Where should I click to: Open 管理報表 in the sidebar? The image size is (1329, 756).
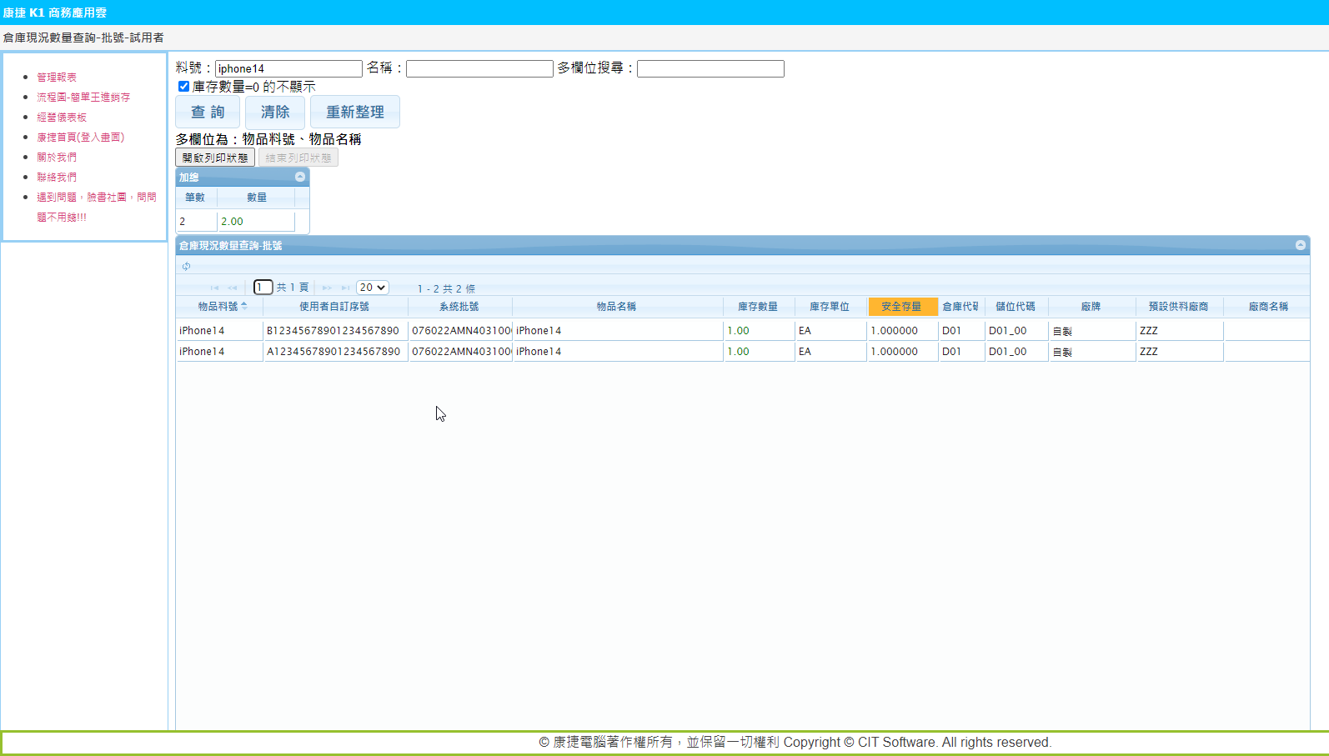57,78
